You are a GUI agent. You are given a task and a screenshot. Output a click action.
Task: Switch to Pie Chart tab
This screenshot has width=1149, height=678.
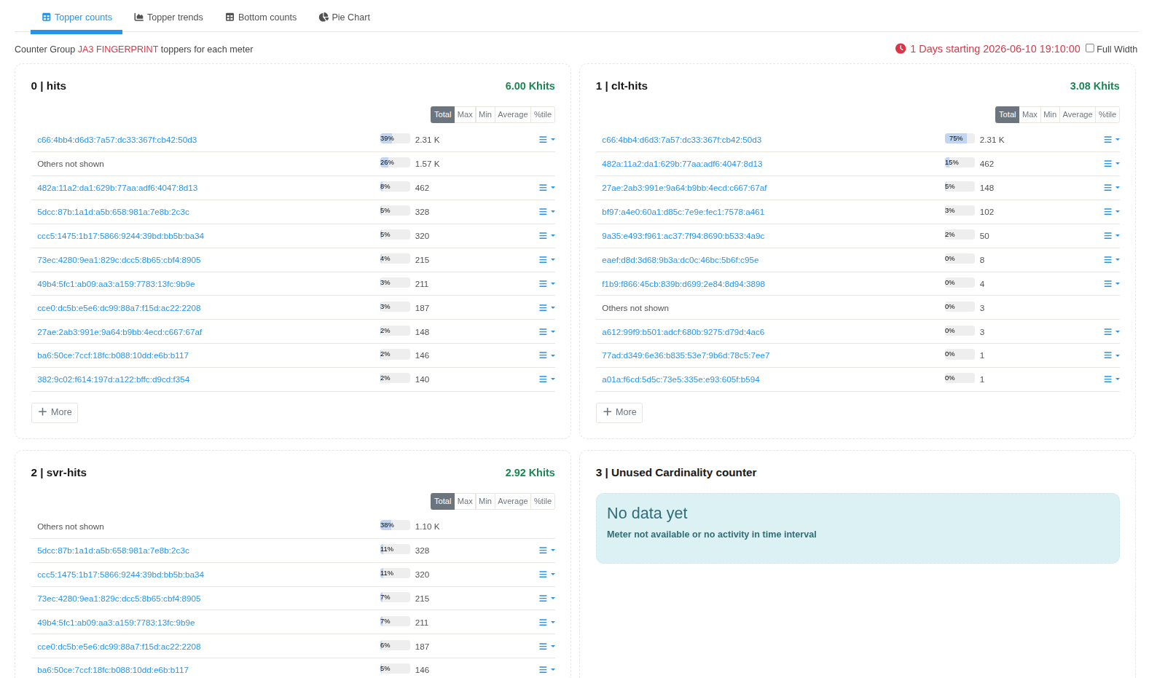coord(345,17)
